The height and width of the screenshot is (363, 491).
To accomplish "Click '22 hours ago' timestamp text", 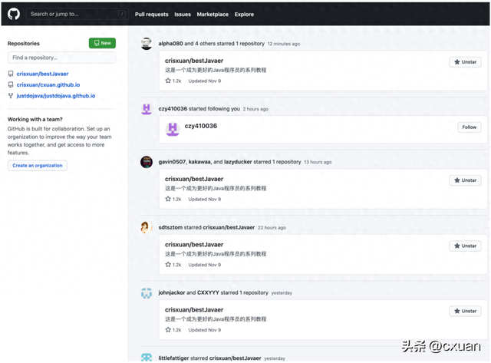I will [x=272, y=228].
